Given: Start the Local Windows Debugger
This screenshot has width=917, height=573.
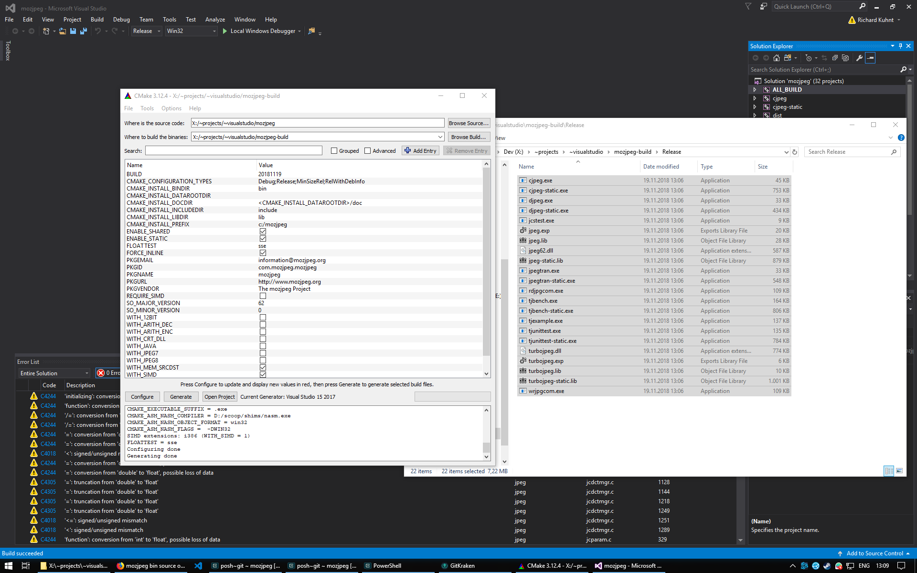Looking at the screenshot, I should click(x=262, y=31).
